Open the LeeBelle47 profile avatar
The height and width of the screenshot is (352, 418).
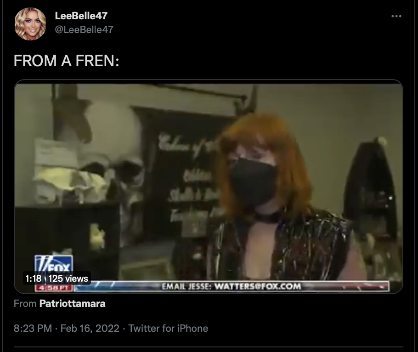(x=30, y=24)
